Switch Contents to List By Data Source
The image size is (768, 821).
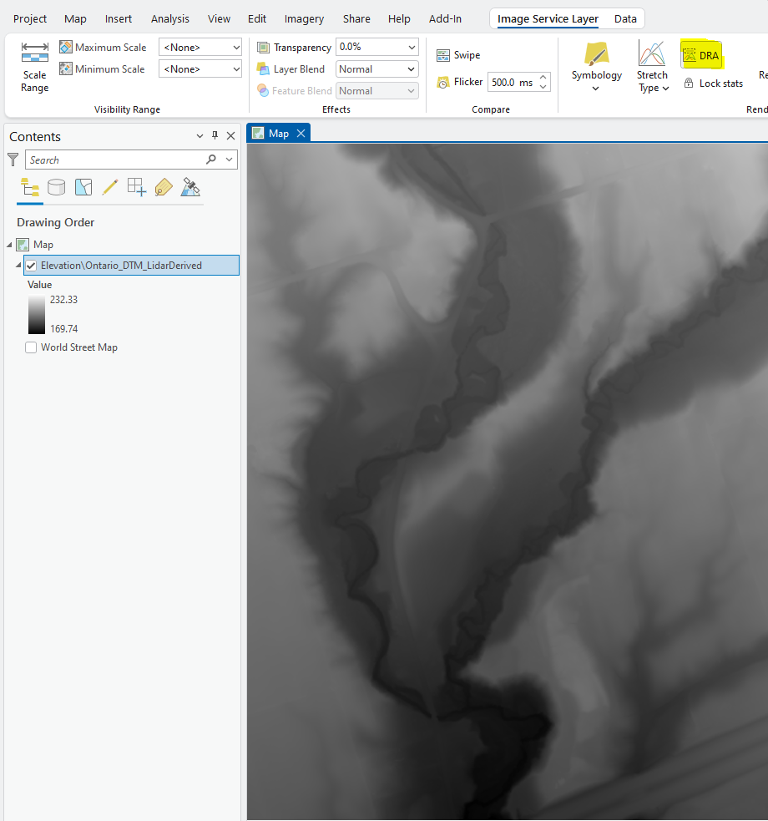(57, 187)
